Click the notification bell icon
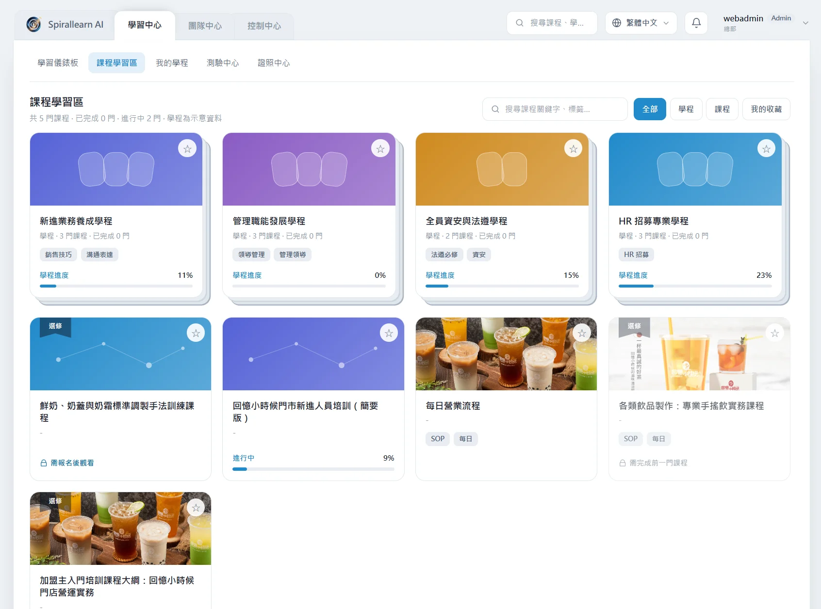The height and width of the screenshot is (609, 821). click(x=696, y=23)
